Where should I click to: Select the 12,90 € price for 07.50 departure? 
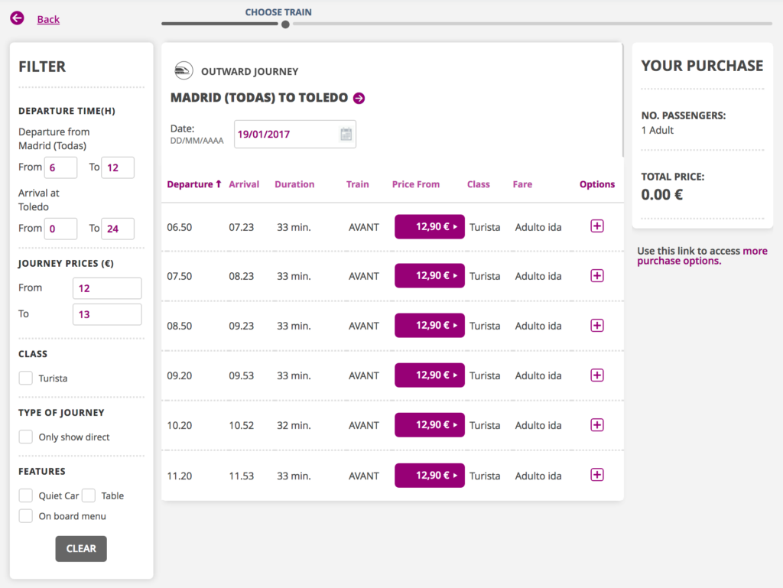click(x=430, y=275)
